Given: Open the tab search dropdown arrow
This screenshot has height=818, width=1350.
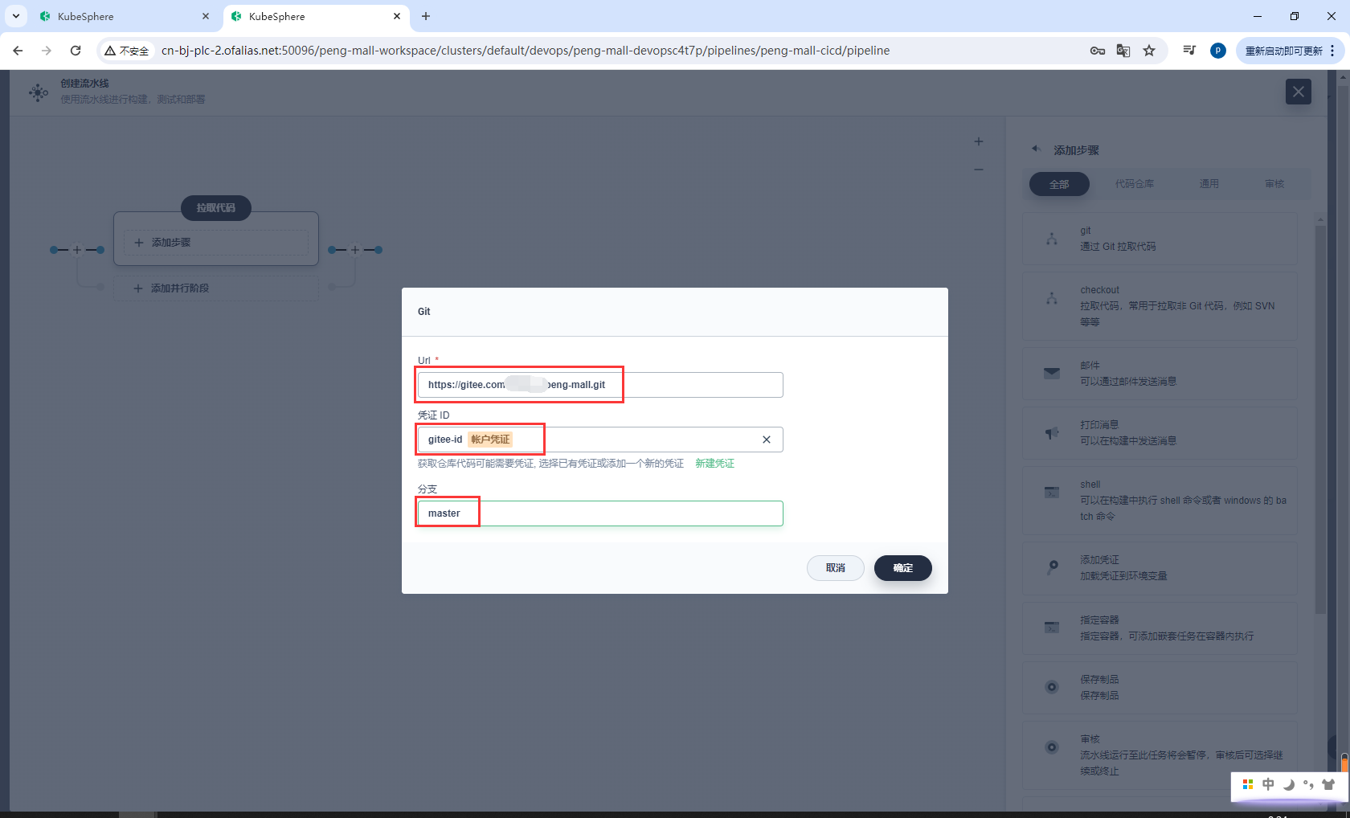Looking at the screenshot, I should [16, 16].
